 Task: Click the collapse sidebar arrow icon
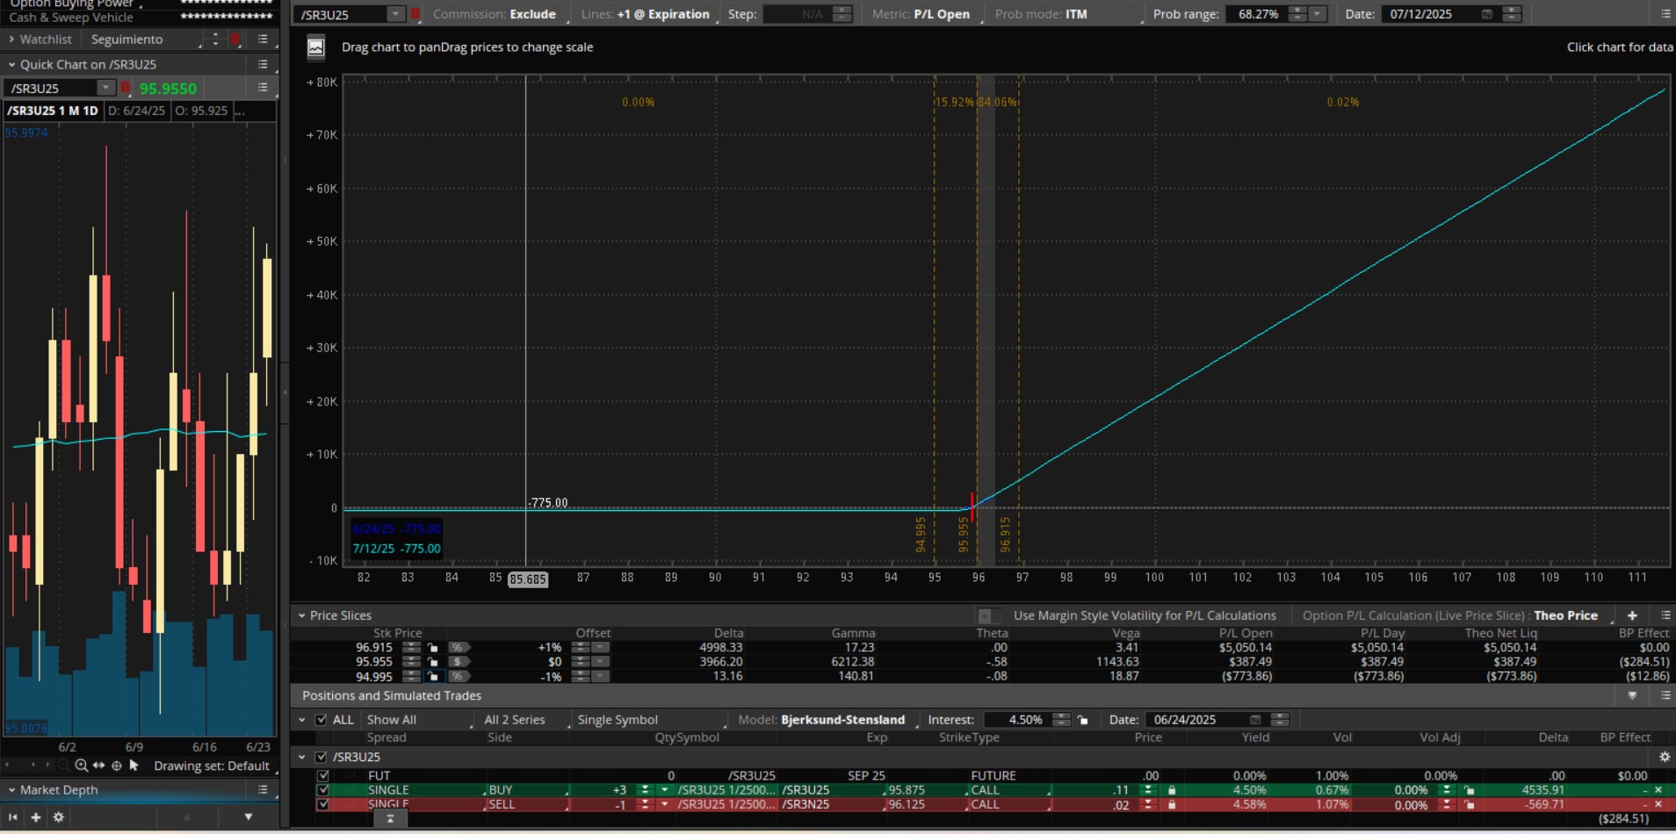coord(12,817)
